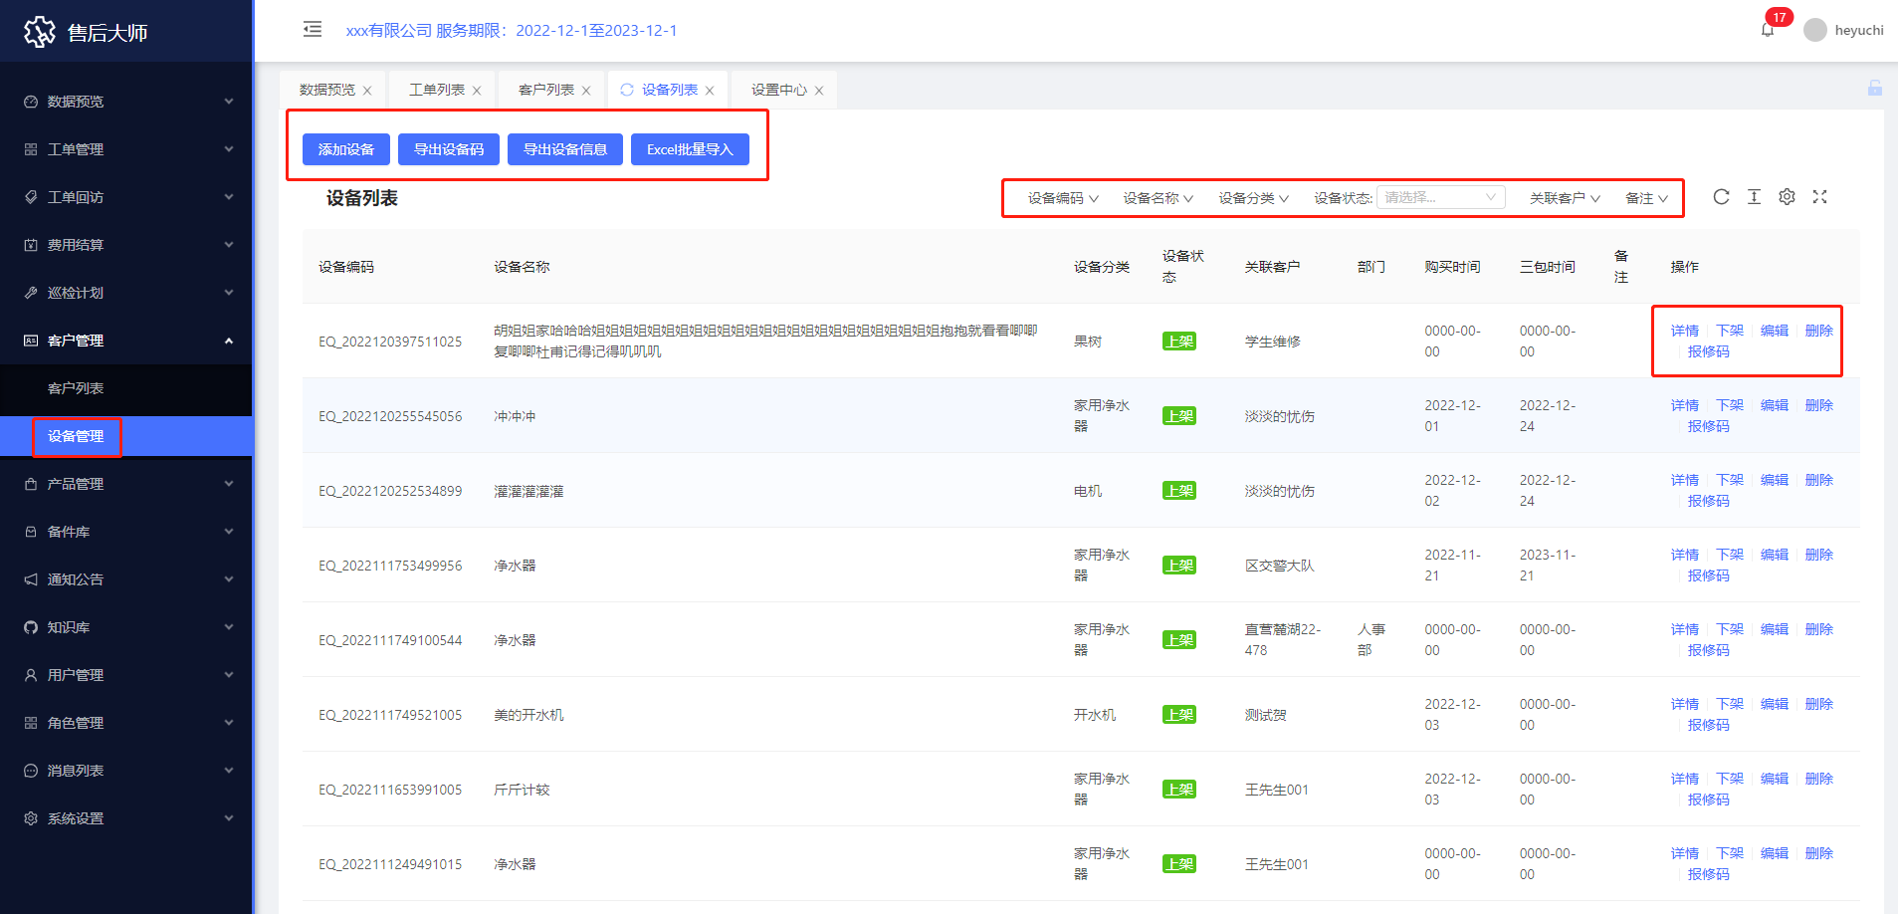Click the 添加设备 button

346,149
